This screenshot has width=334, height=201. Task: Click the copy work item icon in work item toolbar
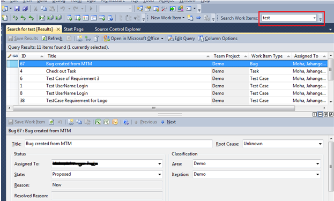pyautogui.click(x=79, y=122)
